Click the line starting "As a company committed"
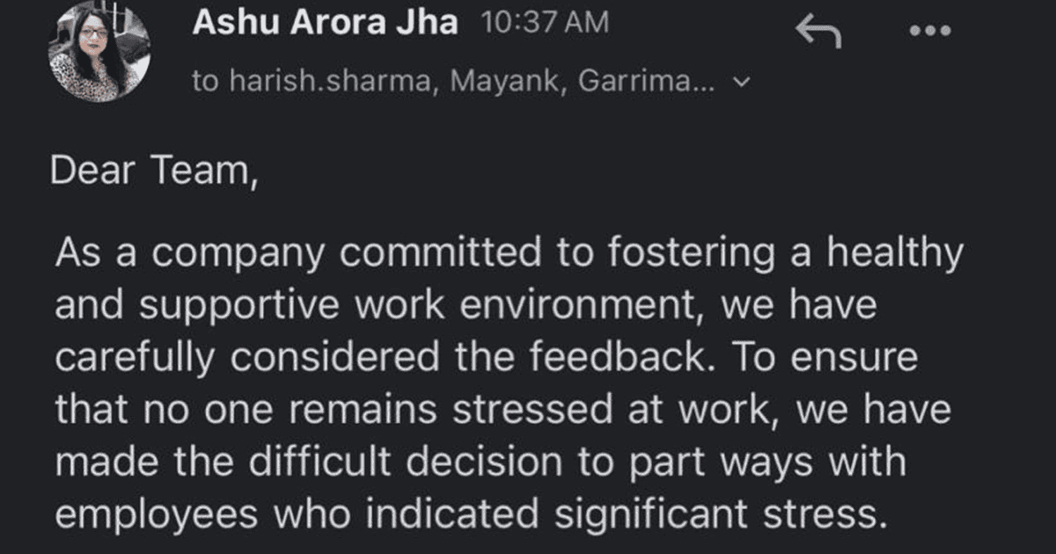 pyautogui.click(x=509, y=255)
